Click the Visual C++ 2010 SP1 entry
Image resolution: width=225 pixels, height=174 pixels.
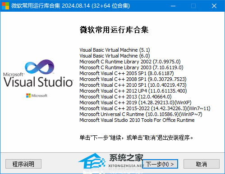pos(133,85)
